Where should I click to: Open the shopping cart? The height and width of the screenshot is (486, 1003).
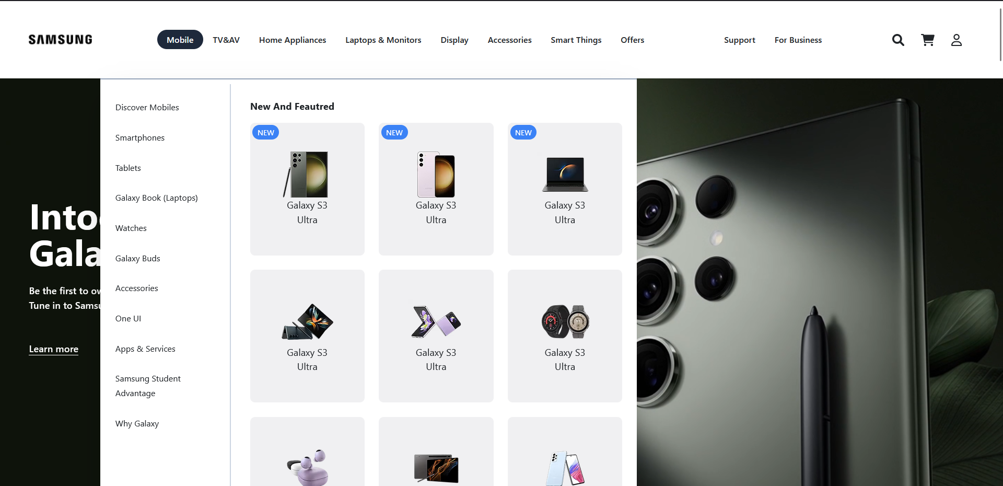(928, 40)
